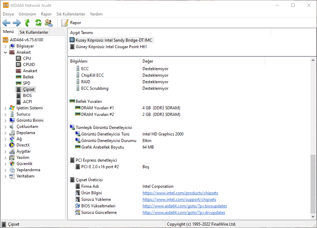Select the CPUID item icon

pos(18,65)
